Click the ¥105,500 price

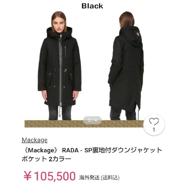pyautogui.click(x=49, y=176)
